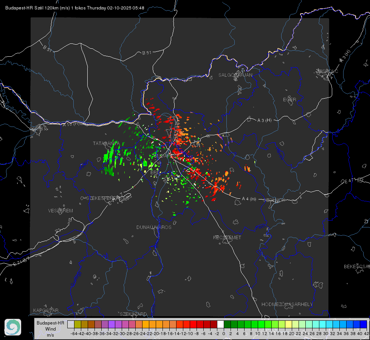The width and height of the screenshot is (370, 340).
Task: Click the A 4 (H) road label
Action: tap(249, 199)
